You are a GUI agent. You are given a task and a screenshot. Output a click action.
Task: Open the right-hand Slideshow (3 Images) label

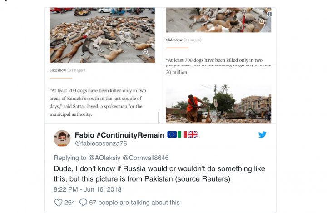pos(183,40)
